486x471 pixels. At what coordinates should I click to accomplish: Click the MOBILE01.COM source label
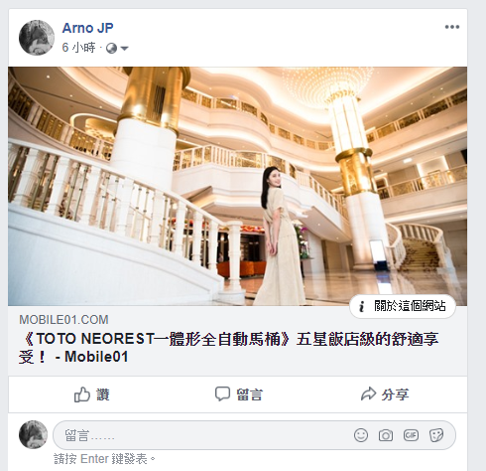pyautogui.click(x=63, y=320)
